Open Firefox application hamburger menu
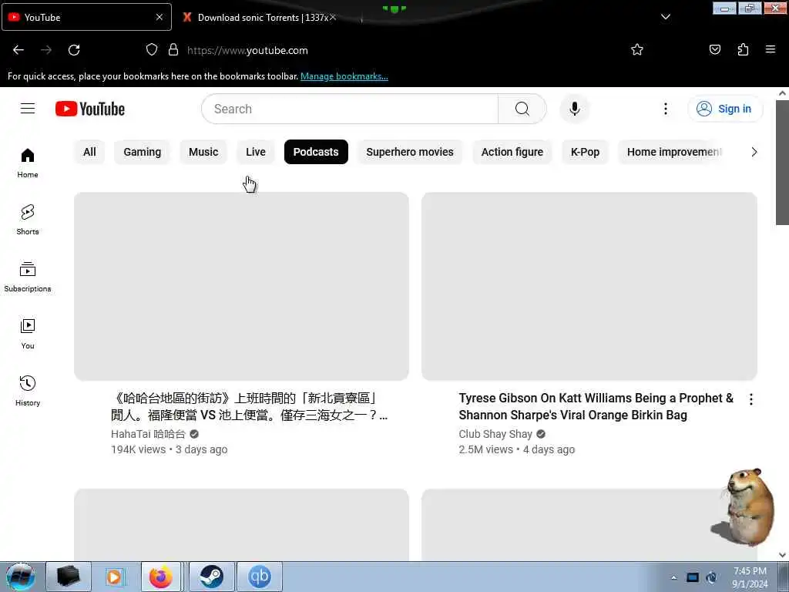Image resolution: width=789 pixels, height=592 pixels. point(770,49)
